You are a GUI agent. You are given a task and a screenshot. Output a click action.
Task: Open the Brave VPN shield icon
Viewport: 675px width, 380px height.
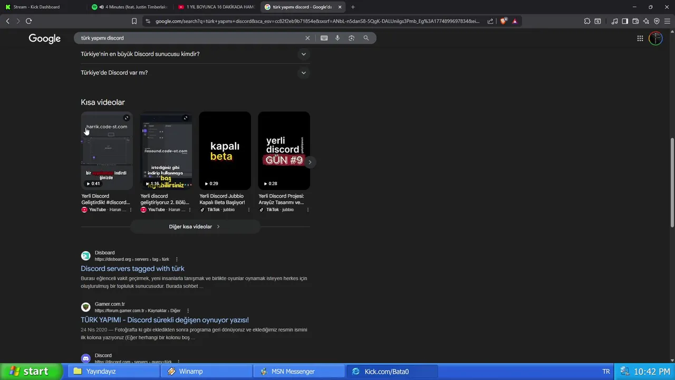tap(657, 21)
